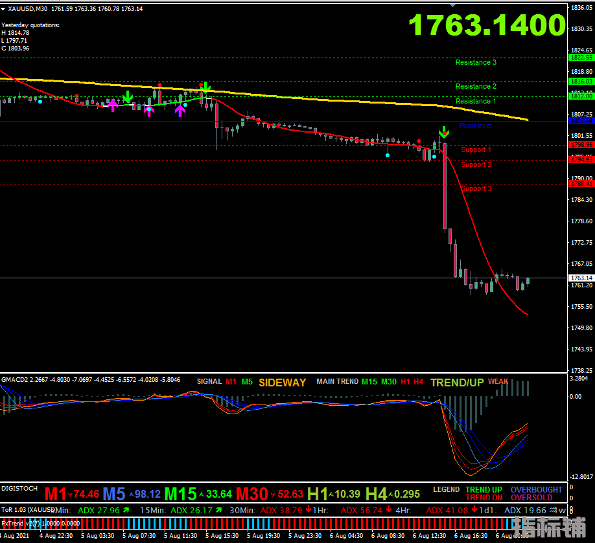The image size is (595, 543).
Task: Click the leftmost green down arrow signal
Action: [x=128, y=97]
